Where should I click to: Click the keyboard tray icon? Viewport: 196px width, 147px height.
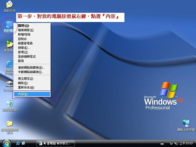coord(162,144)
